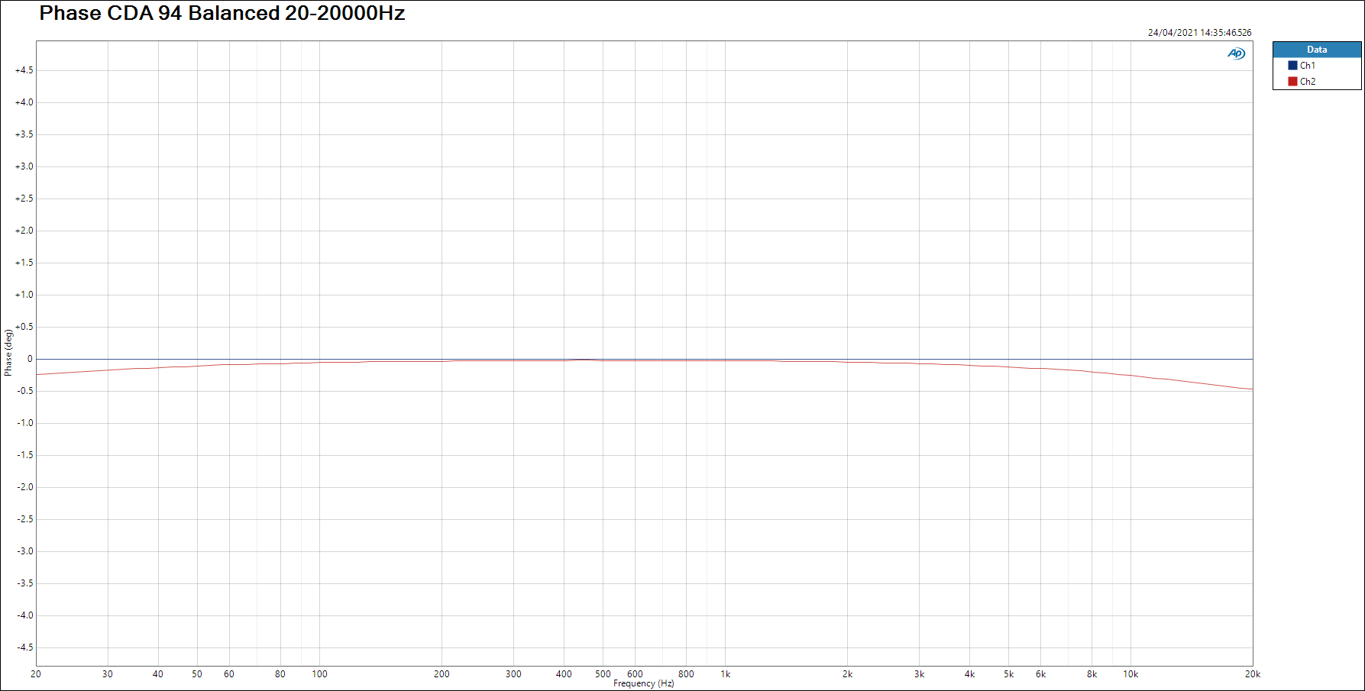Click the -4.5 tick label on phase axis

(24, 647)
